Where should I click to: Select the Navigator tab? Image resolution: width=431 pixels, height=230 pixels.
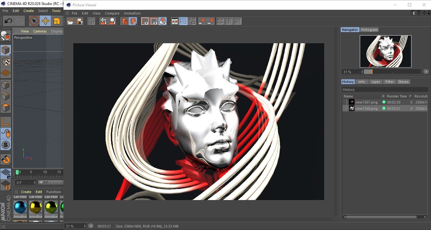[350, 30]
